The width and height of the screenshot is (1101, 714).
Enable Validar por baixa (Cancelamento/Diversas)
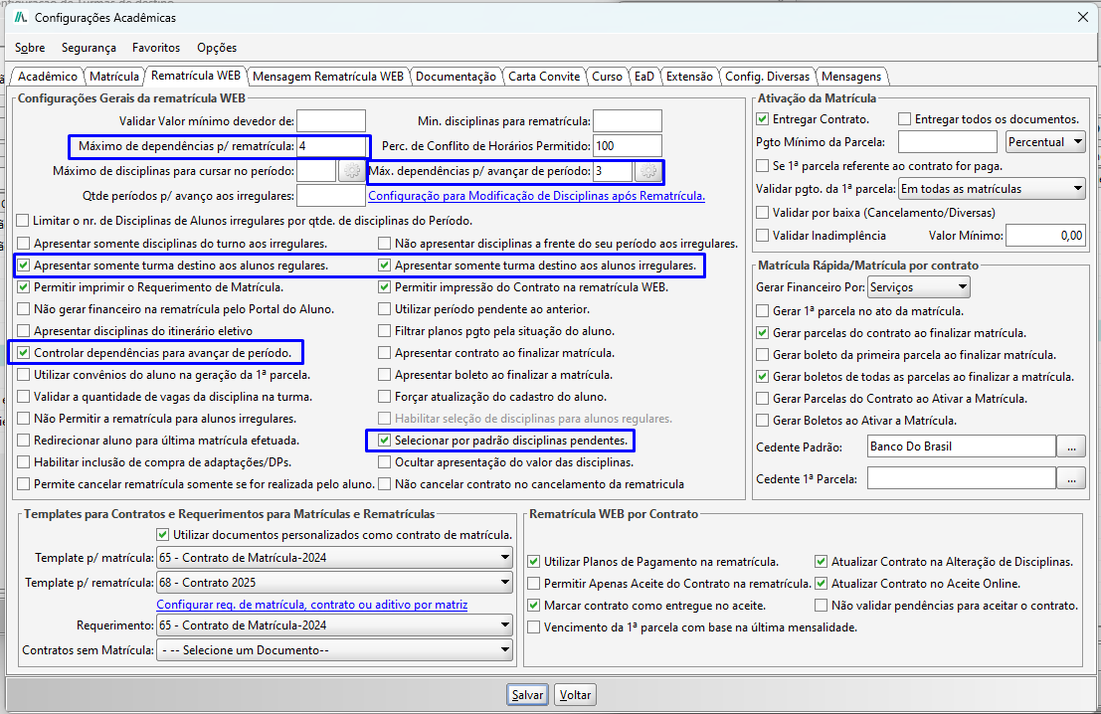pos(762,212)
